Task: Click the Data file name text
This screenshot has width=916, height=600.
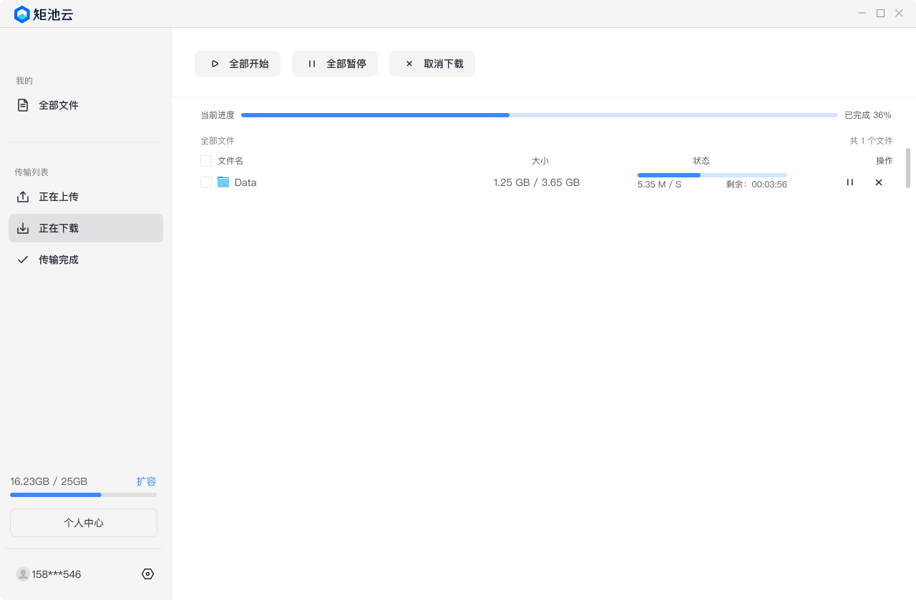Action: 245,182
